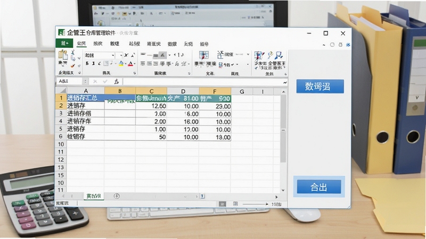Image resolution: width=426 pixels, height=239 pixels.
Task: Click the align text left icon
Action: [143, 64]
